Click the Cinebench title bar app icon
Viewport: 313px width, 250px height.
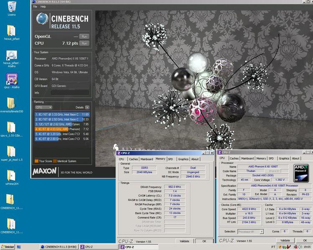coord(33,2)
